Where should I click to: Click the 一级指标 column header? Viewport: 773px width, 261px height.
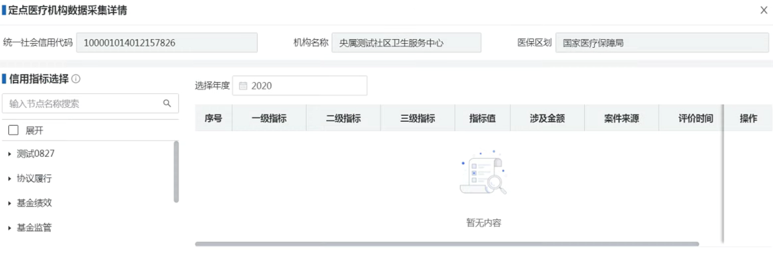pos(269,118)
